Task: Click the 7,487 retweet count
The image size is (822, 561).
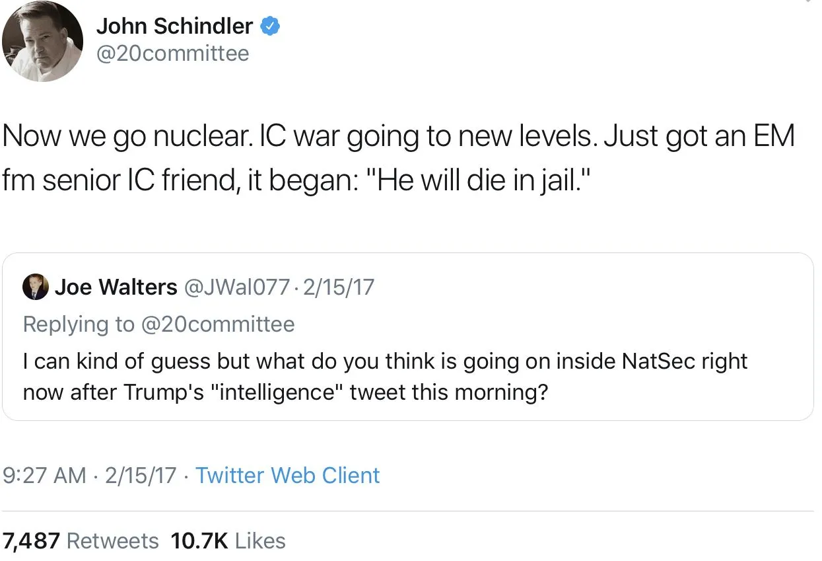Action: pyautogui.click(x=32, y=541)
